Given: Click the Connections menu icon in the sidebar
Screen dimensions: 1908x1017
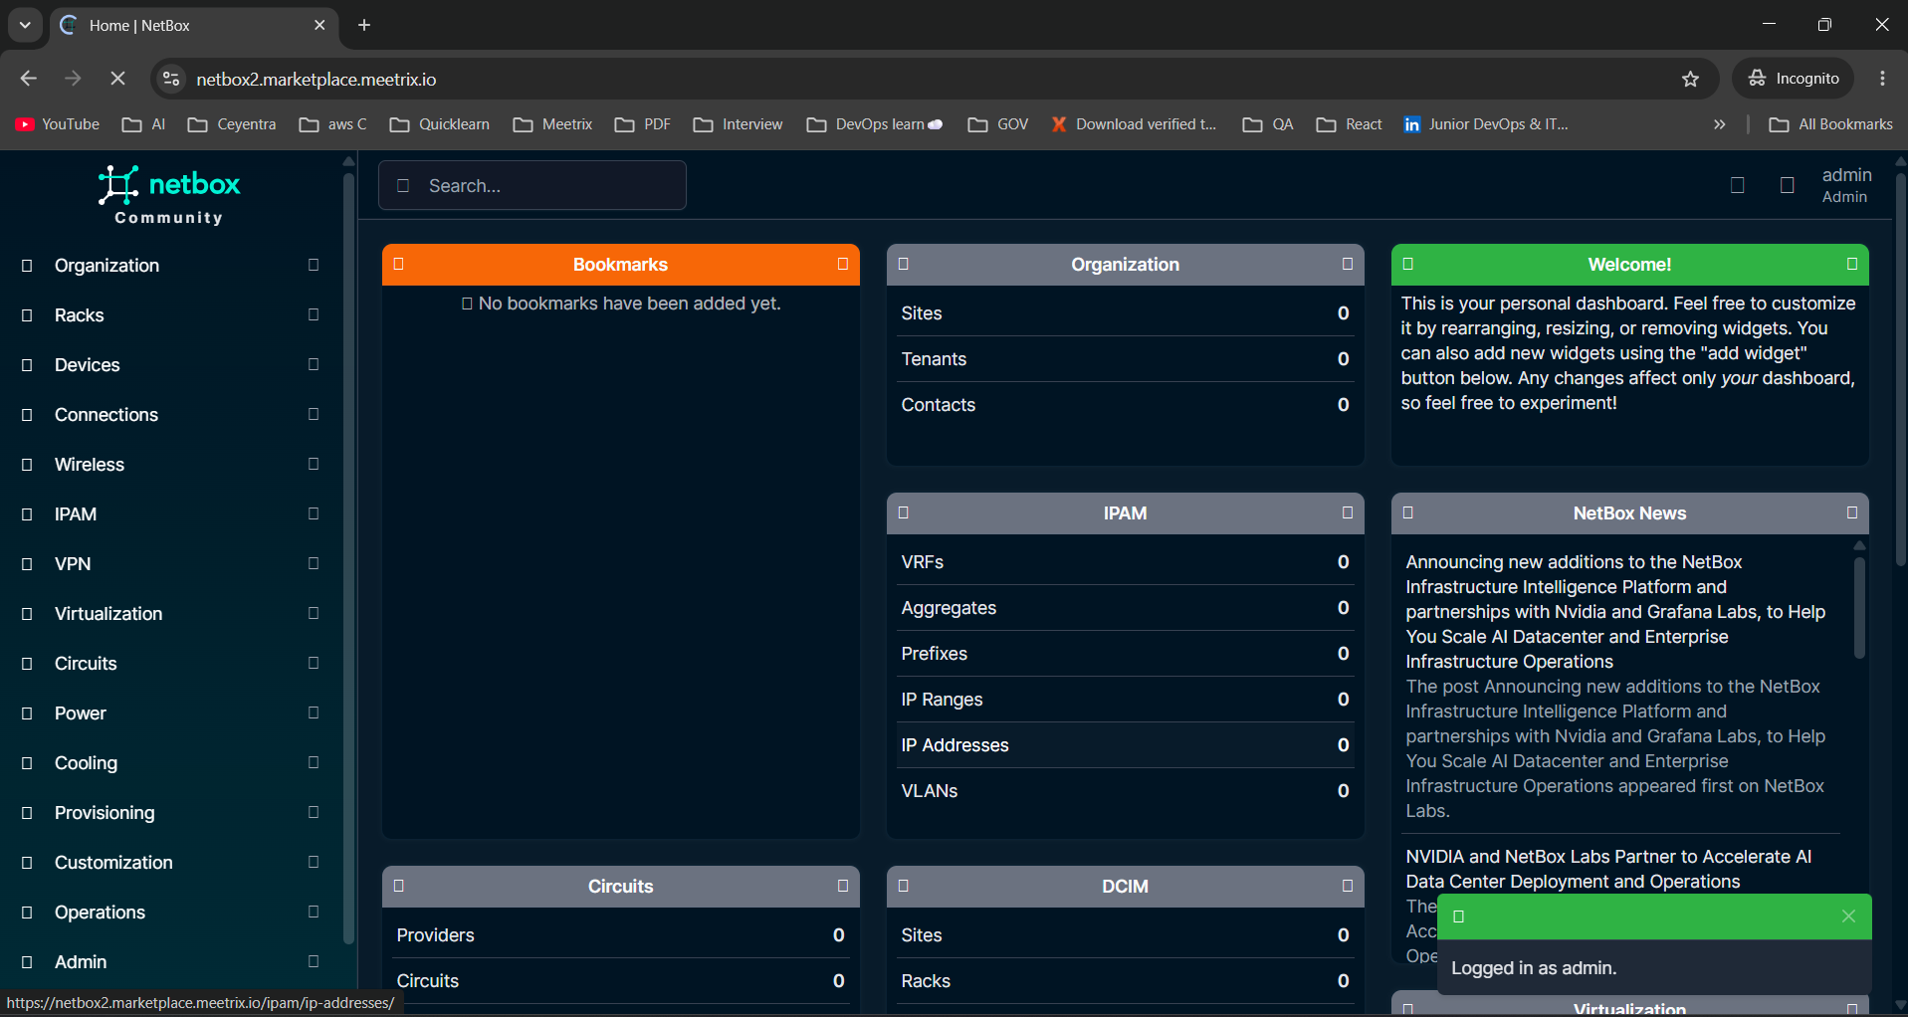Looking at the screenshot, I should tap(27, 415).
